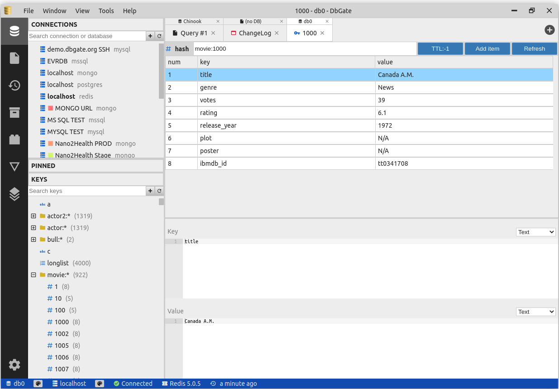Open the movie key 1002
Screen dimensions: 559x389
63,334
